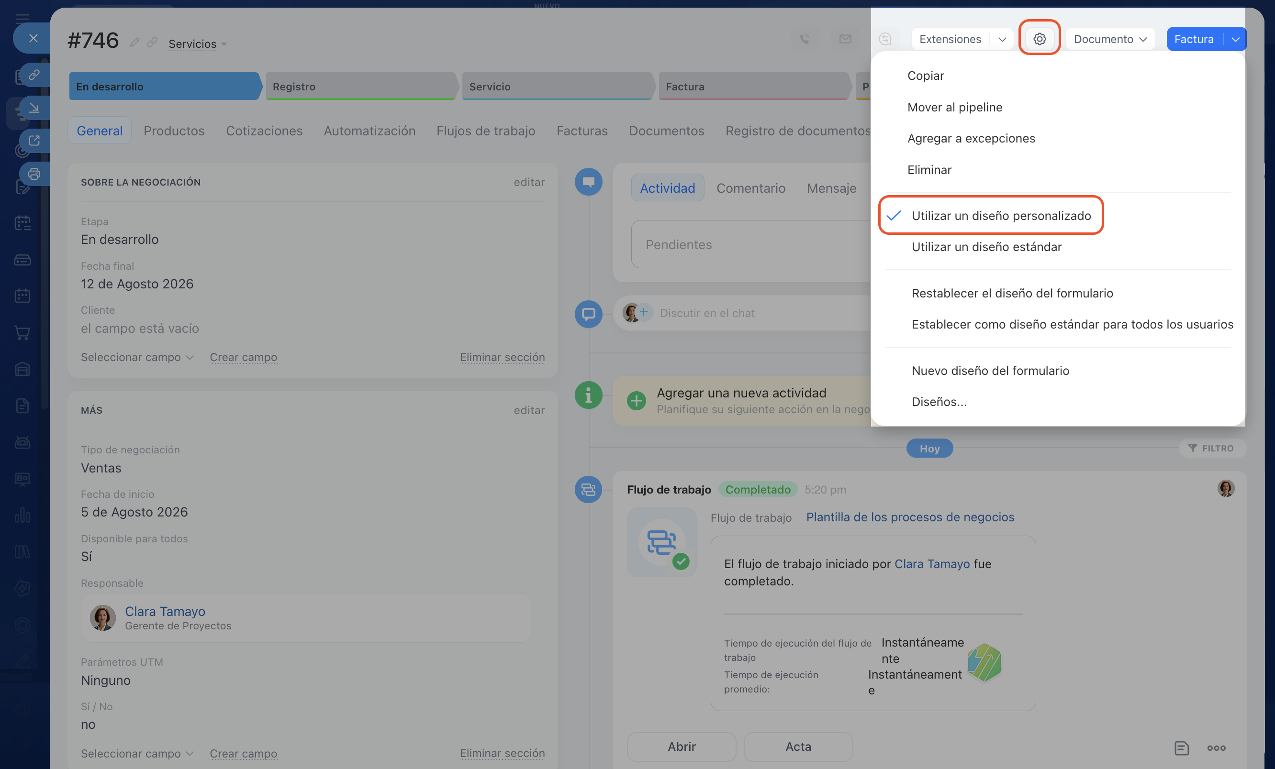The height and width of the screenshot is (769, 1275).
Task: Choose Eliminar from the settings menu
Action: coord(929,170)
